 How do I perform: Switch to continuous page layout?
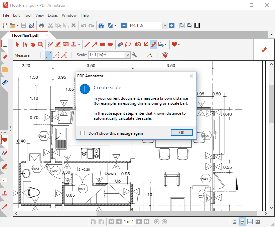point(242,222)
